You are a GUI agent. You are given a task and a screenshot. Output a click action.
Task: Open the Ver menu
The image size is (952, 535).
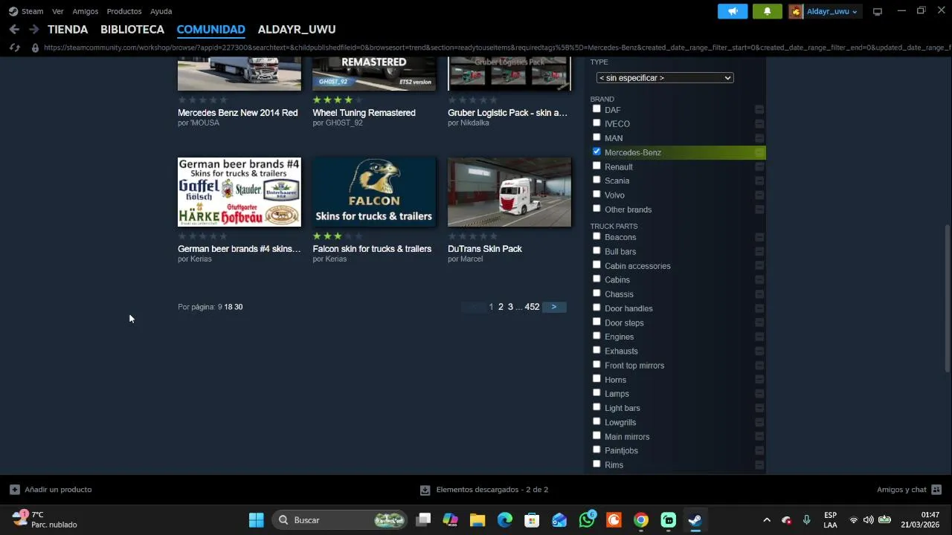(x=57, y=11)
